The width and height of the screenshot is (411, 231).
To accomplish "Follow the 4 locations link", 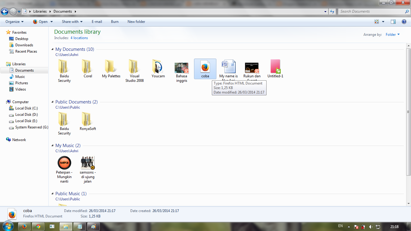I will pyautogui.click(x=79, y=38).
